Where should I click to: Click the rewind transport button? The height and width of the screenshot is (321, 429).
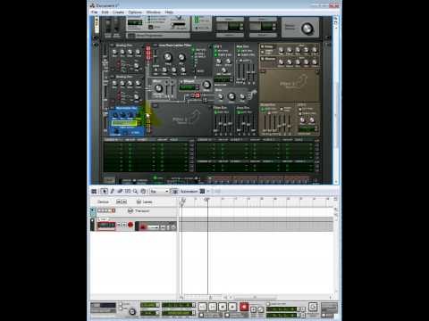tap(202, 307)
